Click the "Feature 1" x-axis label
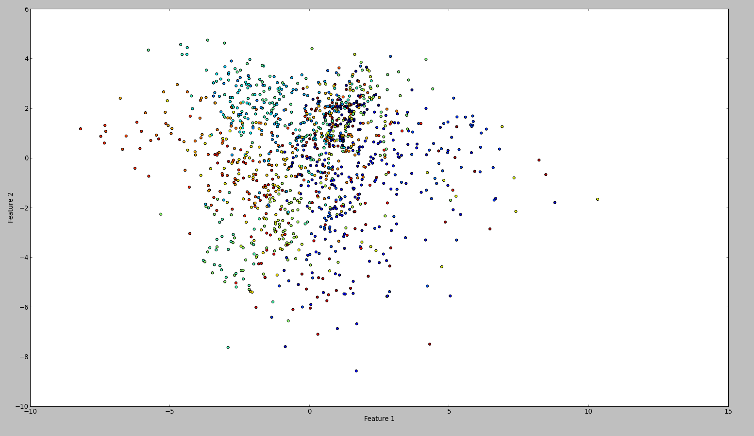Screen dimensions: 754x436 click(379, 419)
